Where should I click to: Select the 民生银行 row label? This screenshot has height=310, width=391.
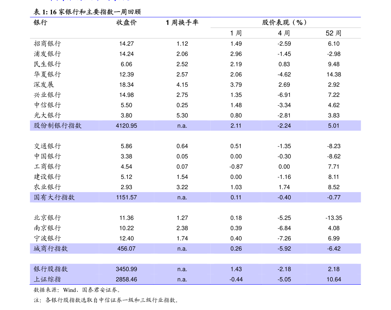(47, 64)
